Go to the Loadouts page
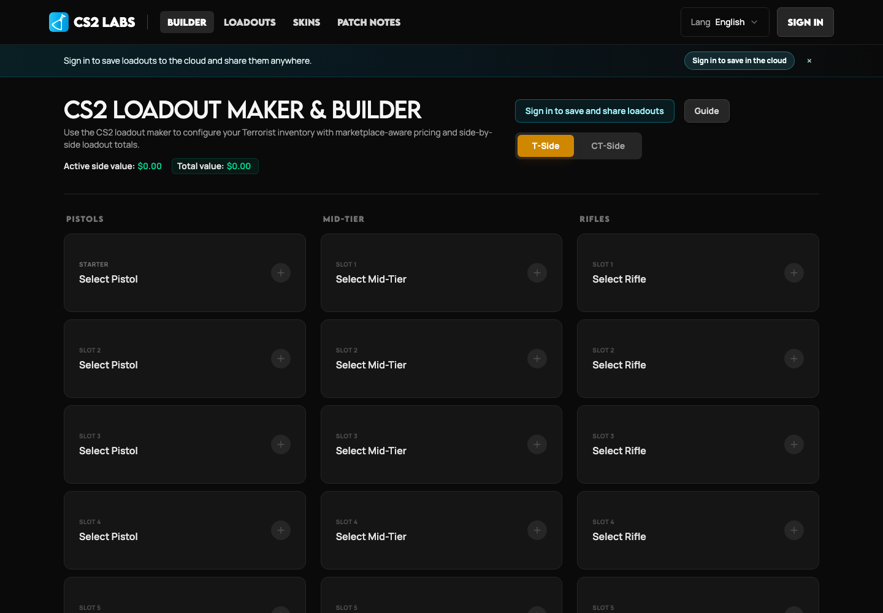Viewport: 883px width, 613px height. [250, 22]
